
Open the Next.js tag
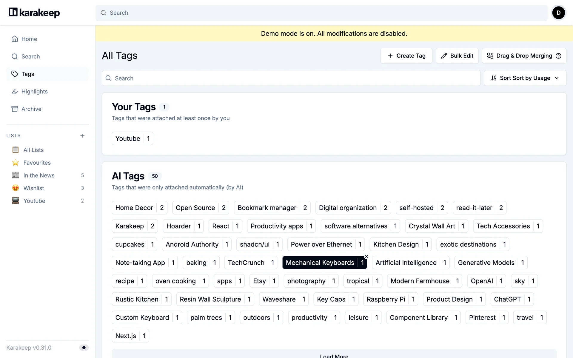(x=130, y=336)
